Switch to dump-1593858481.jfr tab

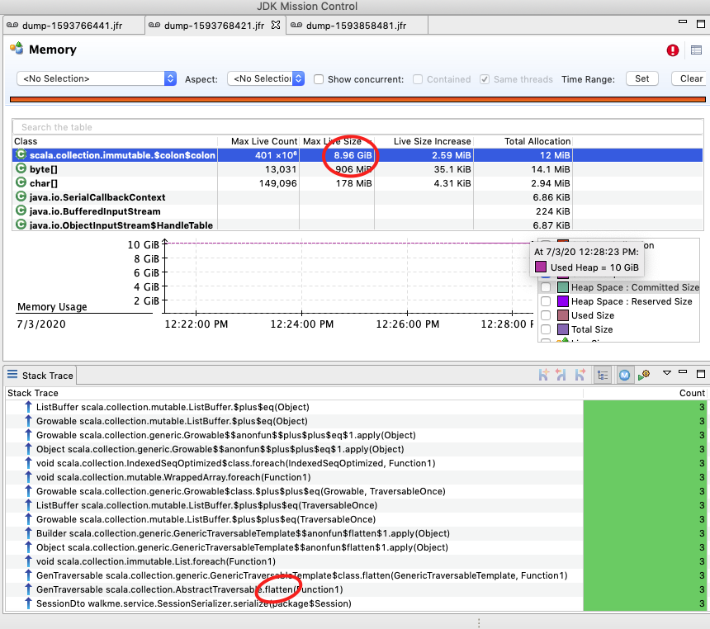(x=356, y=26)
